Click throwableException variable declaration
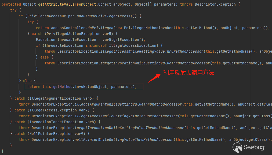This screenshot has width=272, height=155. pos(77,40)
